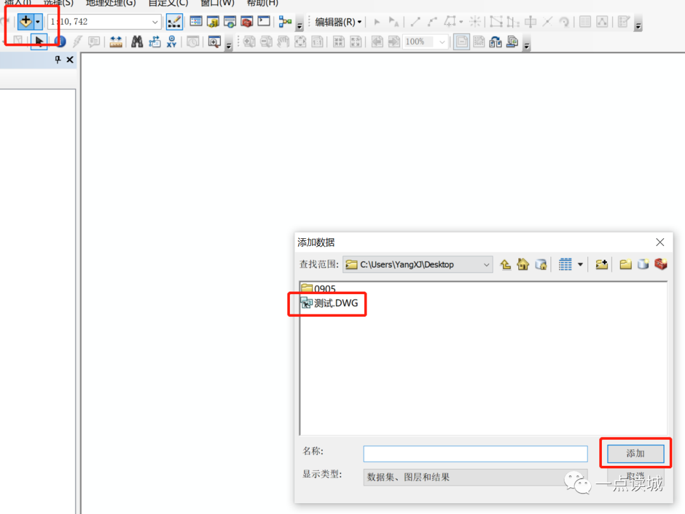Open the ArcToolbox red toolbox icon
The image size is (685, 514).
(x=247, y=22)
